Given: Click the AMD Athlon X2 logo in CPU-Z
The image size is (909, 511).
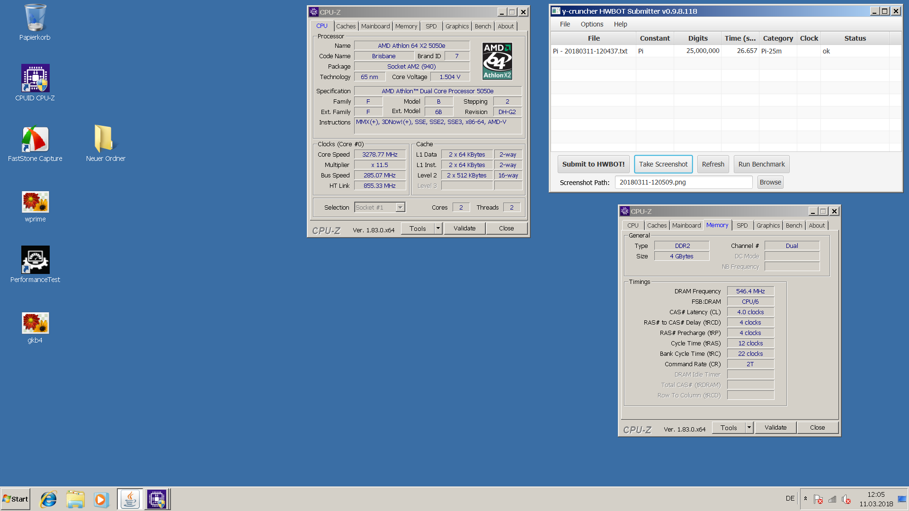Looking at the screenshot, I should click(x=497, y=61).
